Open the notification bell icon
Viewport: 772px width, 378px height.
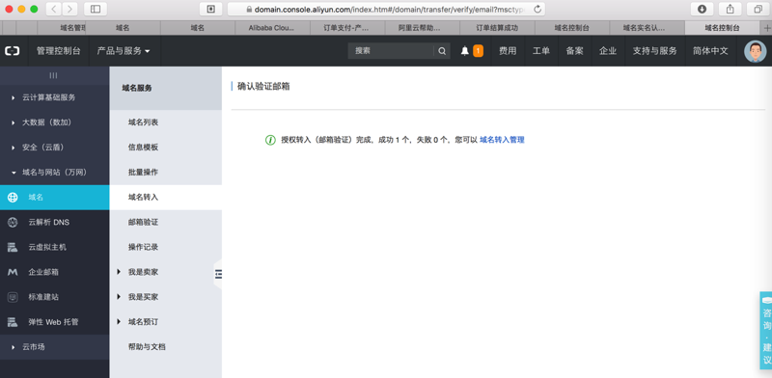[x=465, y=51]
